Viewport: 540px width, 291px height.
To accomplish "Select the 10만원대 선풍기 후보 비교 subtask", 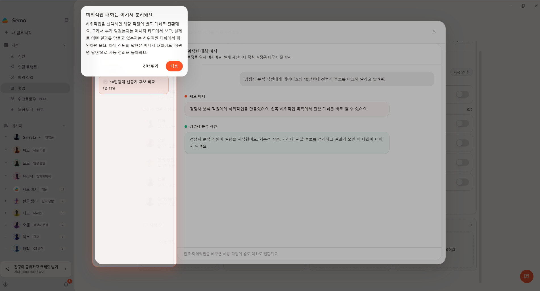I will tap(134, 85).
